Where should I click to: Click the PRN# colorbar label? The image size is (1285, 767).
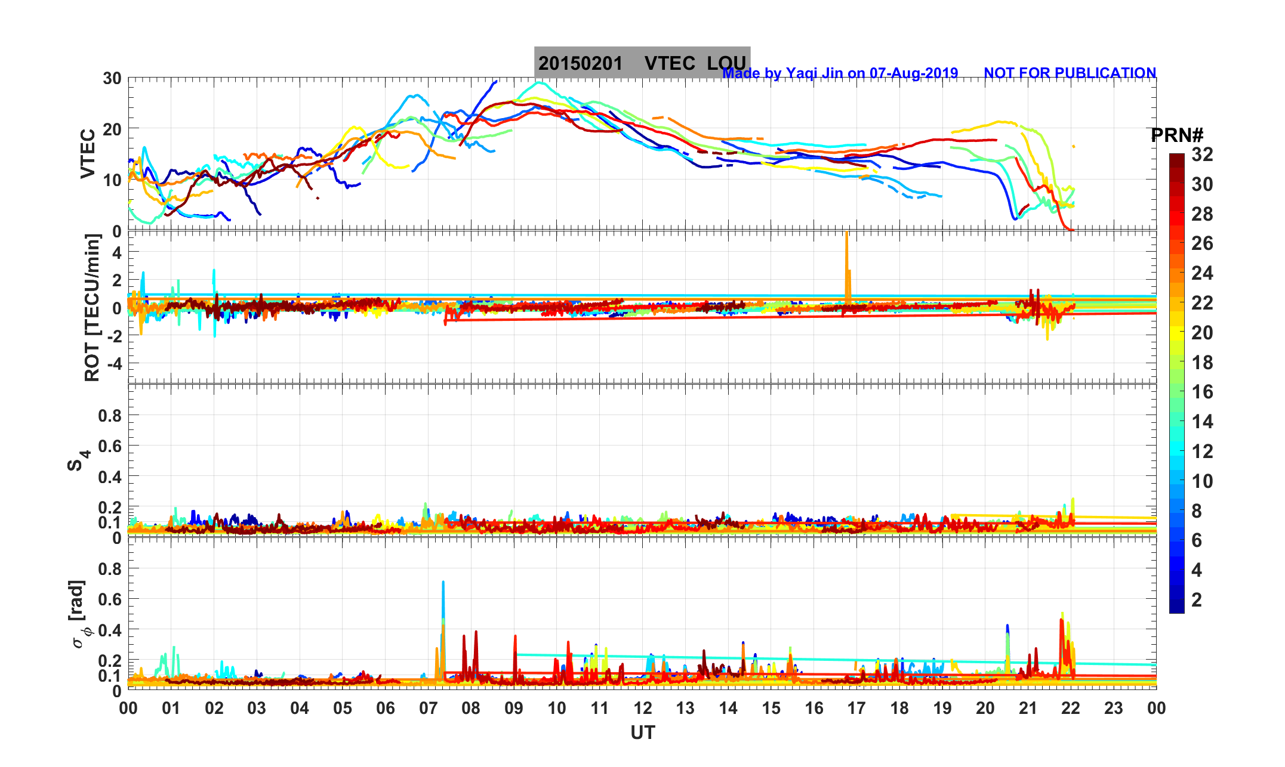(x=1176, y=135)
